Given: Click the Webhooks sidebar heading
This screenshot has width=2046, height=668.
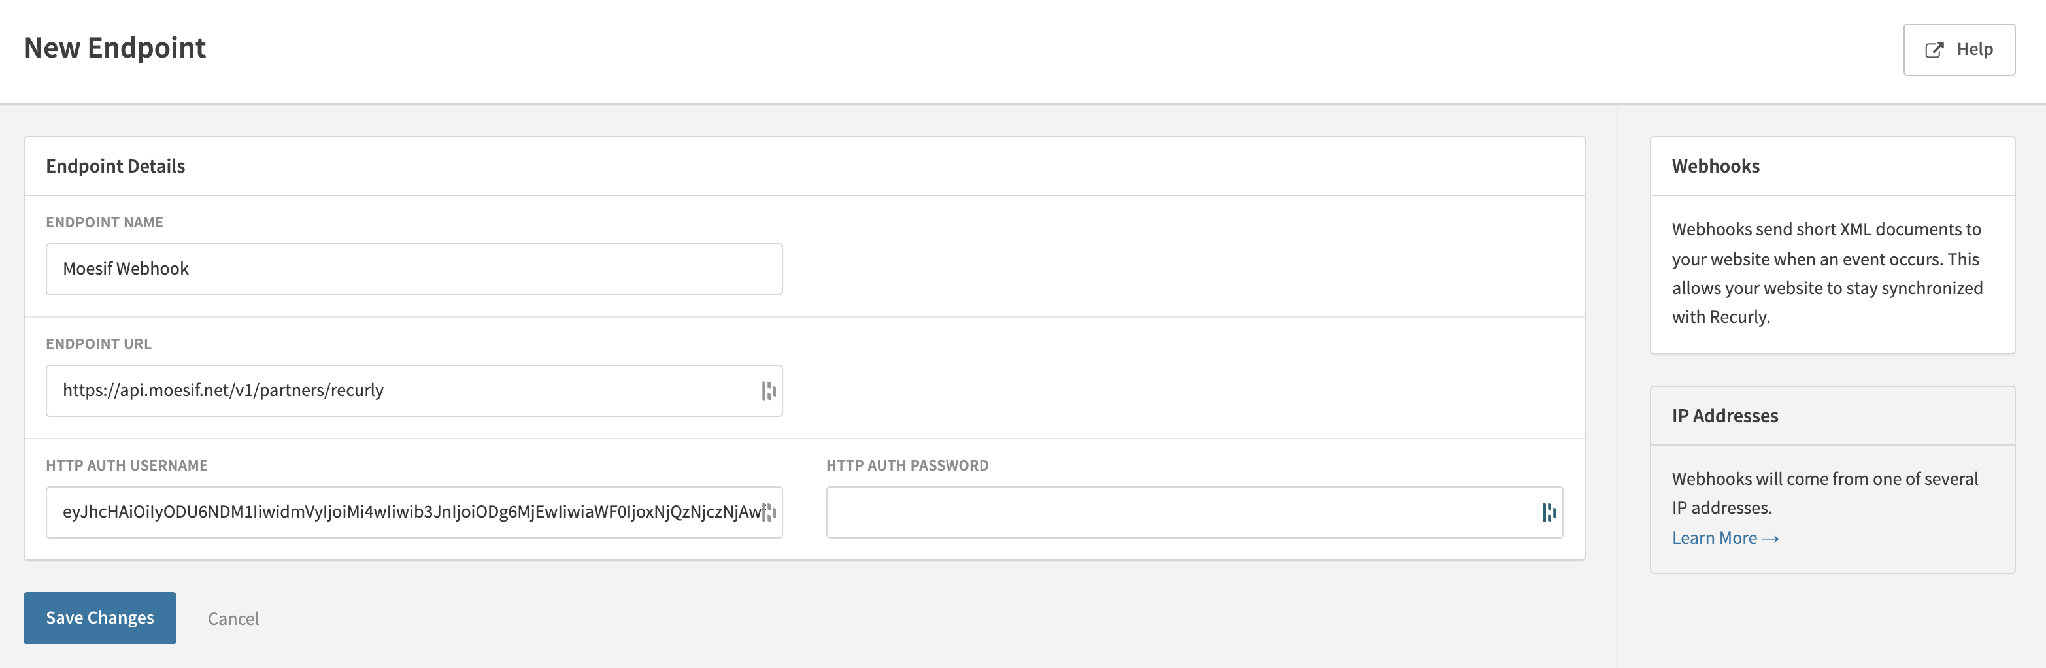Looking at the screenshot, I should tap(1715, 166).
